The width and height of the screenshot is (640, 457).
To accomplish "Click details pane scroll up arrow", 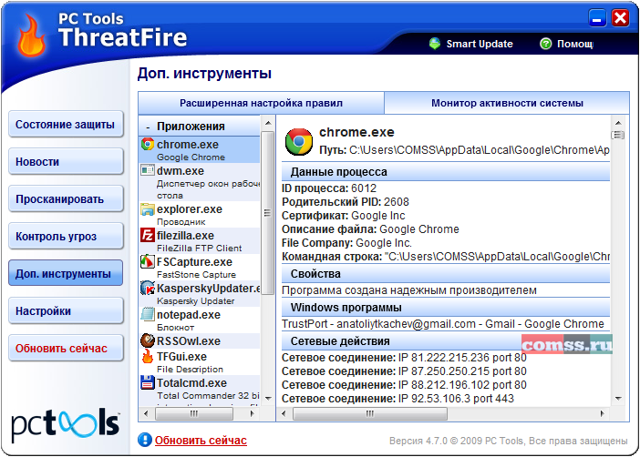I will tap(618, 123).
